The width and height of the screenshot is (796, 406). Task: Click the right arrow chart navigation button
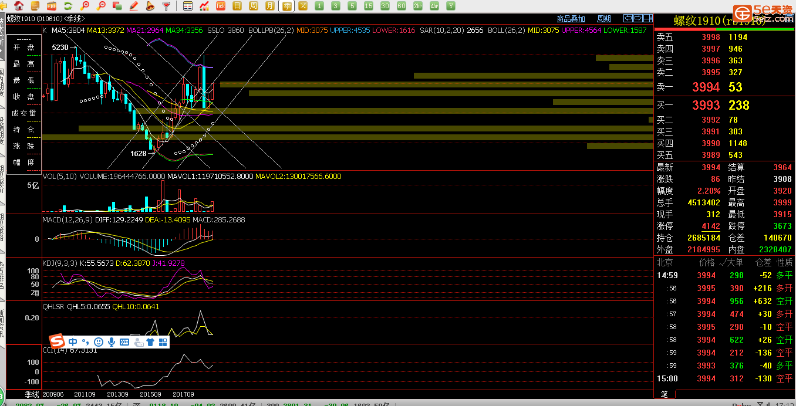pos(638,18)
